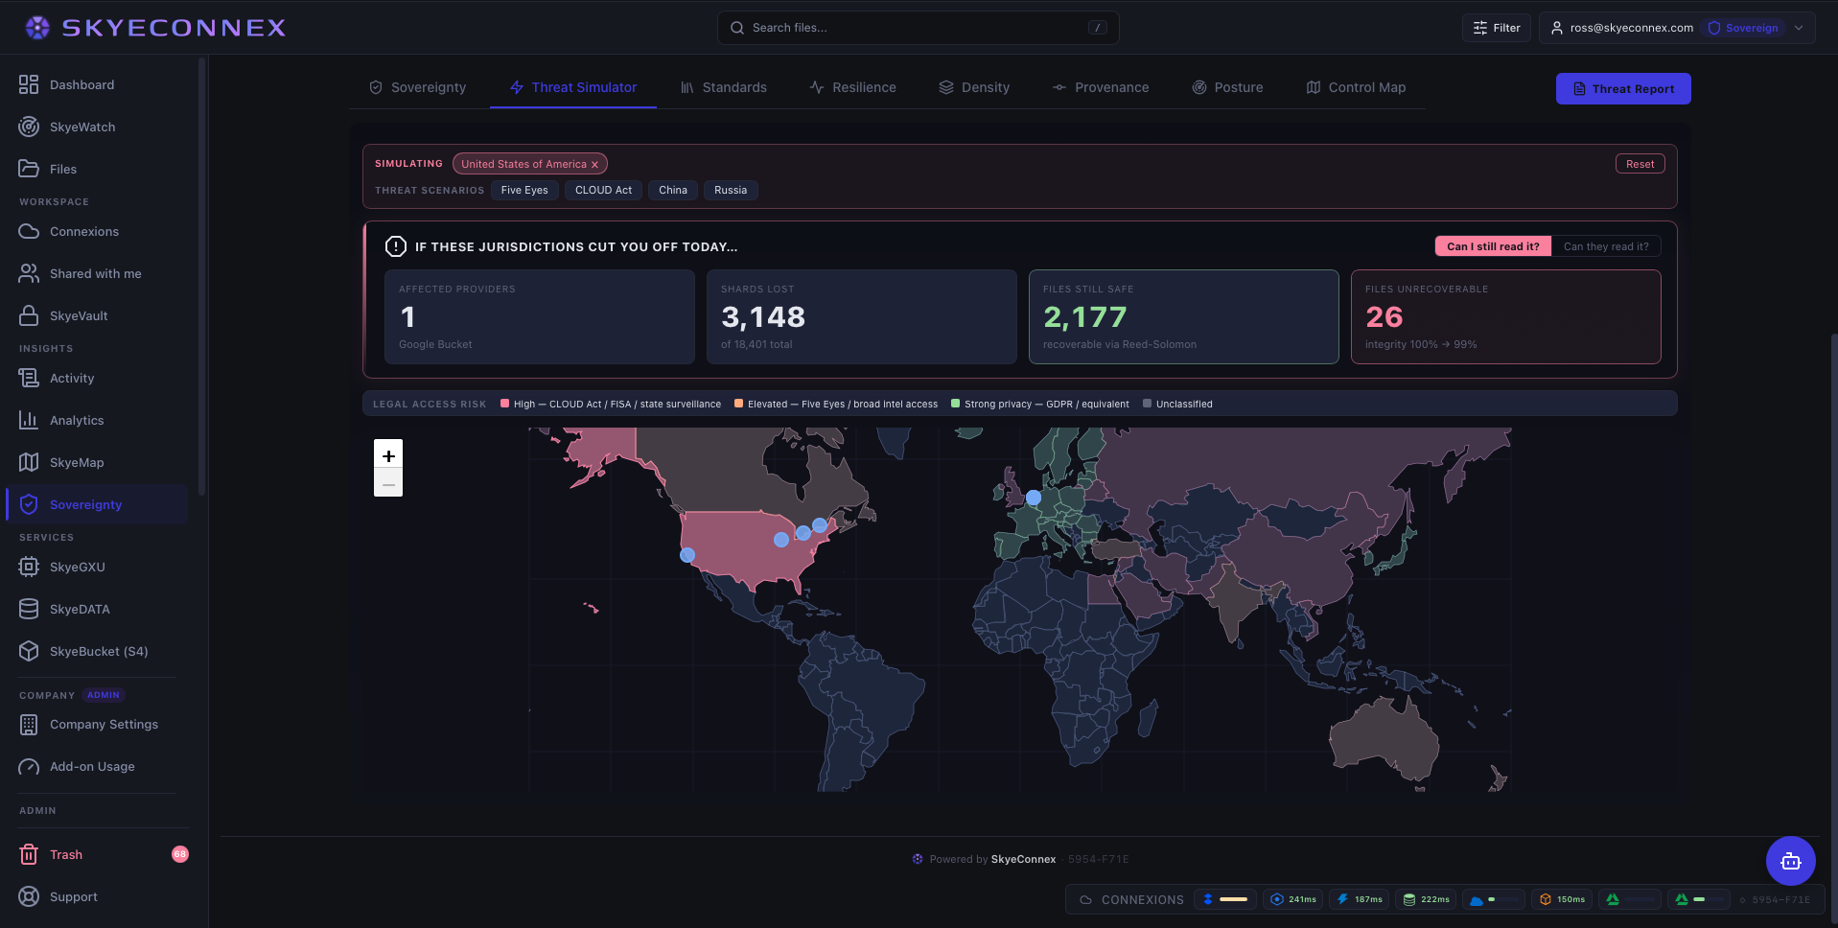
Task: Click the Files Still Safe 2,177 card
Action: point(1183,316)
